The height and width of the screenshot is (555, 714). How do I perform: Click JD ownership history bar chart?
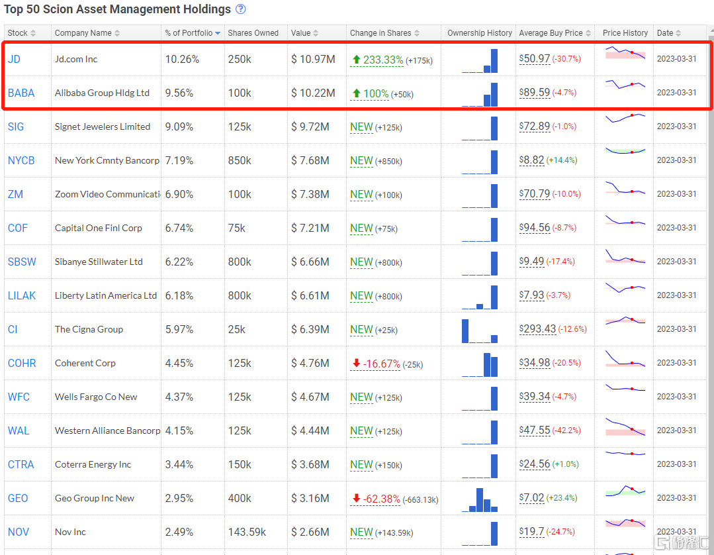(480, 60)
